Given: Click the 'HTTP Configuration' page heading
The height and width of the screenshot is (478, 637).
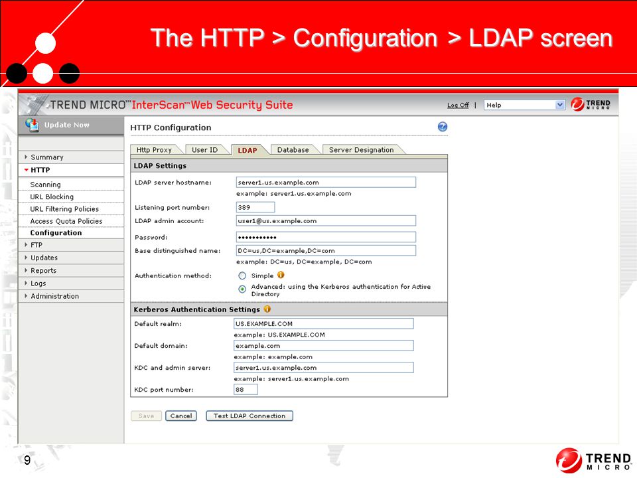Looking at the screenshot, I should (x=171, y=127).
